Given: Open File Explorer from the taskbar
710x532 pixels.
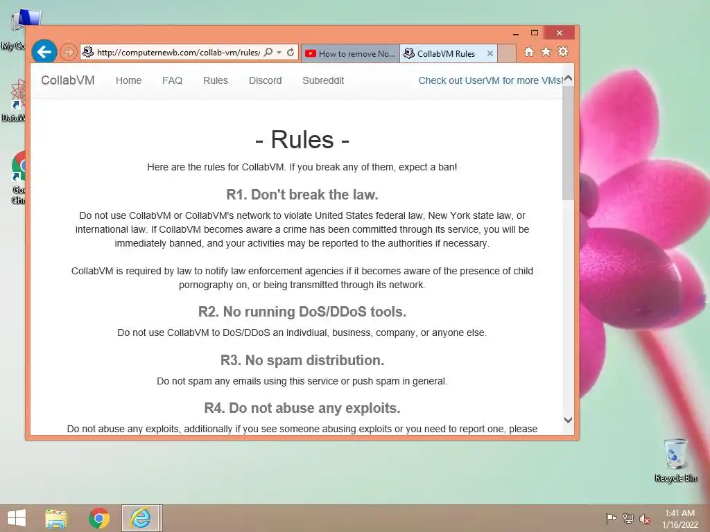Looking at the screenshot, I should pyautogui.click(x=56, y=518).
